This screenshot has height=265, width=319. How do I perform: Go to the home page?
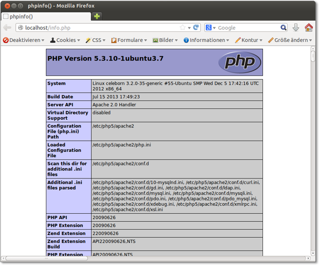[x=309, y=28]
